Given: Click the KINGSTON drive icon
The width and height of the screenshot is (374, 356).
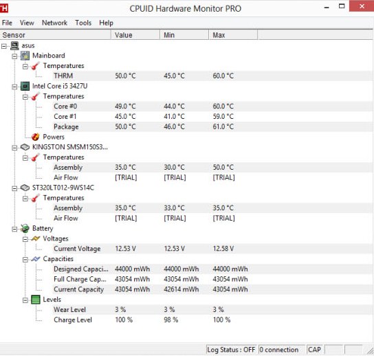Looking at the screenshot, I should coord(25,147).
